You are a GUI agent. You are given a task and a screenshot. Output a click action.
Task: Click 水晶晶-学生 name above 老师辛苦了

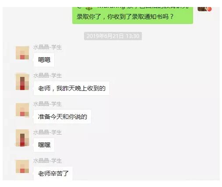click(47, 161)
